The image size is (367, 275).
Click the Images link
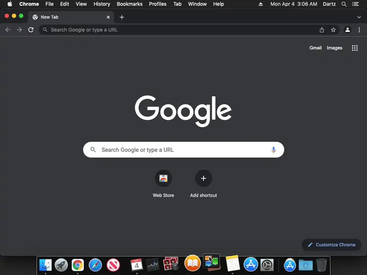tap(334, 48)
